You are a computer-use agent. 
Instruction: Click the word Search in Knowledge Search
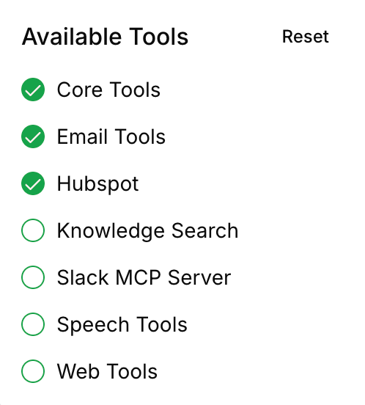[x=204, y=230]
